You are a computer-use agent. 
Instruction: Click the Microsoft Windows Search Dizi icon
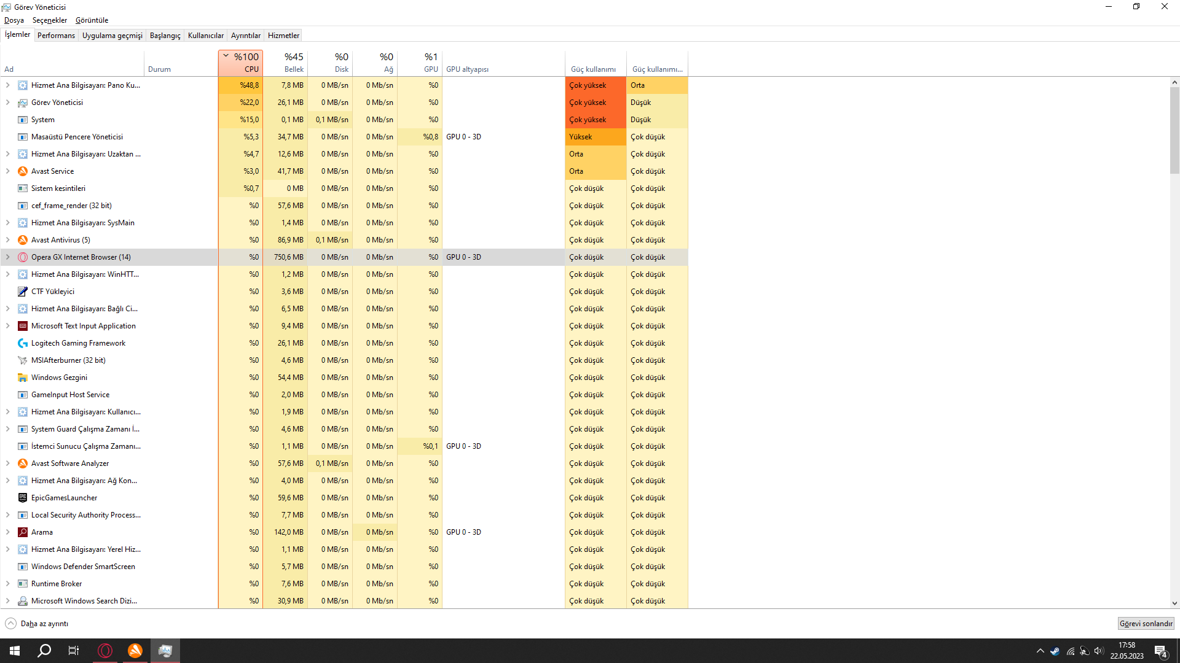pyautogui.click(x=23, y=601)
